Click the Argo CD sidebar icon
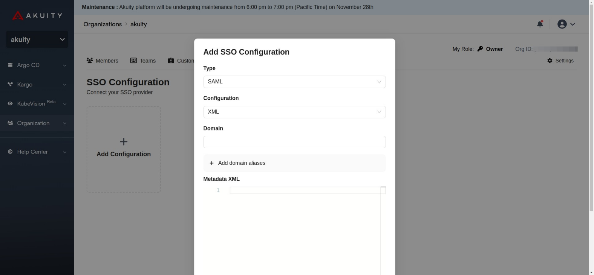The image size is (594, 275). pos(10,65)
